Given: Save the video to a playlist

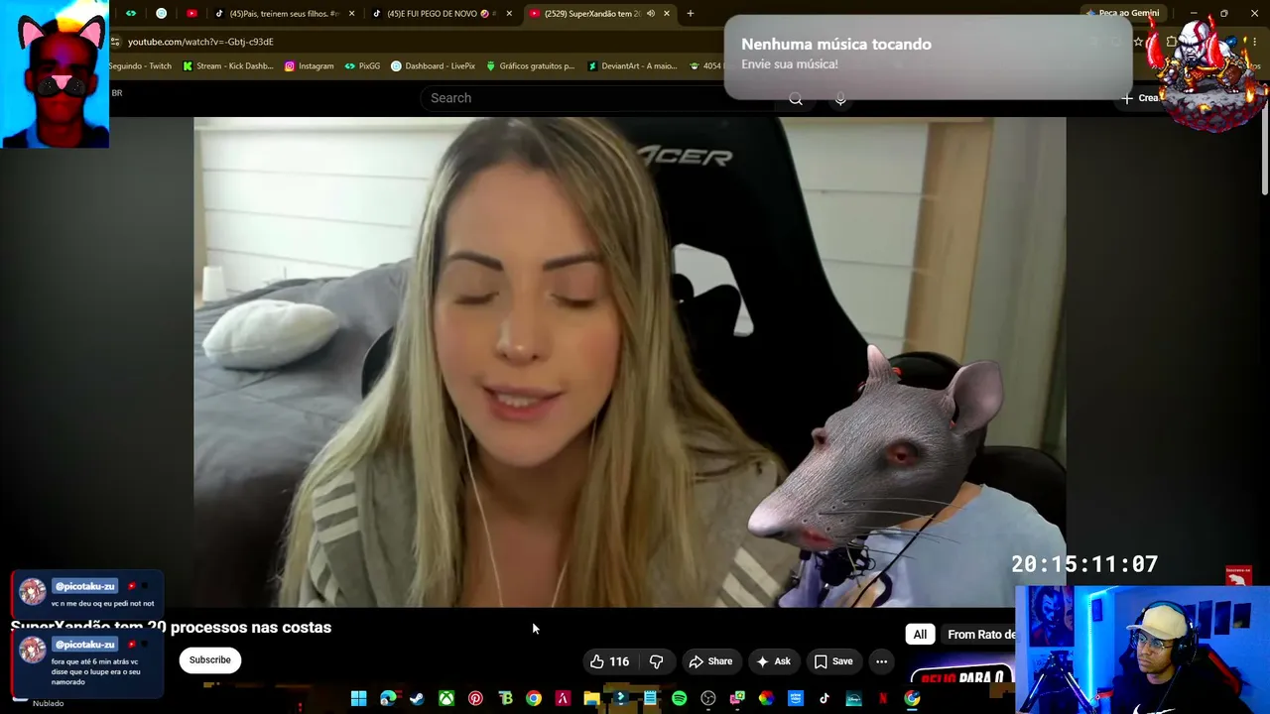Looking at the screenshot, I should click(x=833, y=661).
